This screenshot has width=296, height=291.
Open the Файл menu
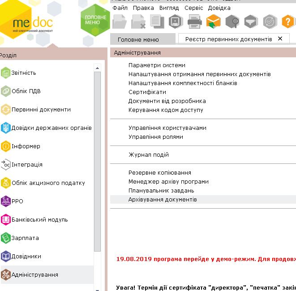tap(120, 8)
